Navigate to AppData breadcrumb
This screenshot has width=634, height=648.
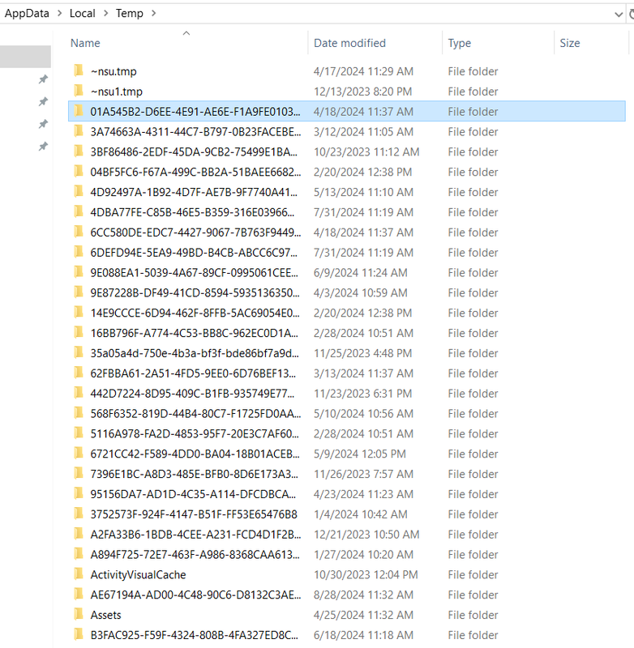pos(27,13)
